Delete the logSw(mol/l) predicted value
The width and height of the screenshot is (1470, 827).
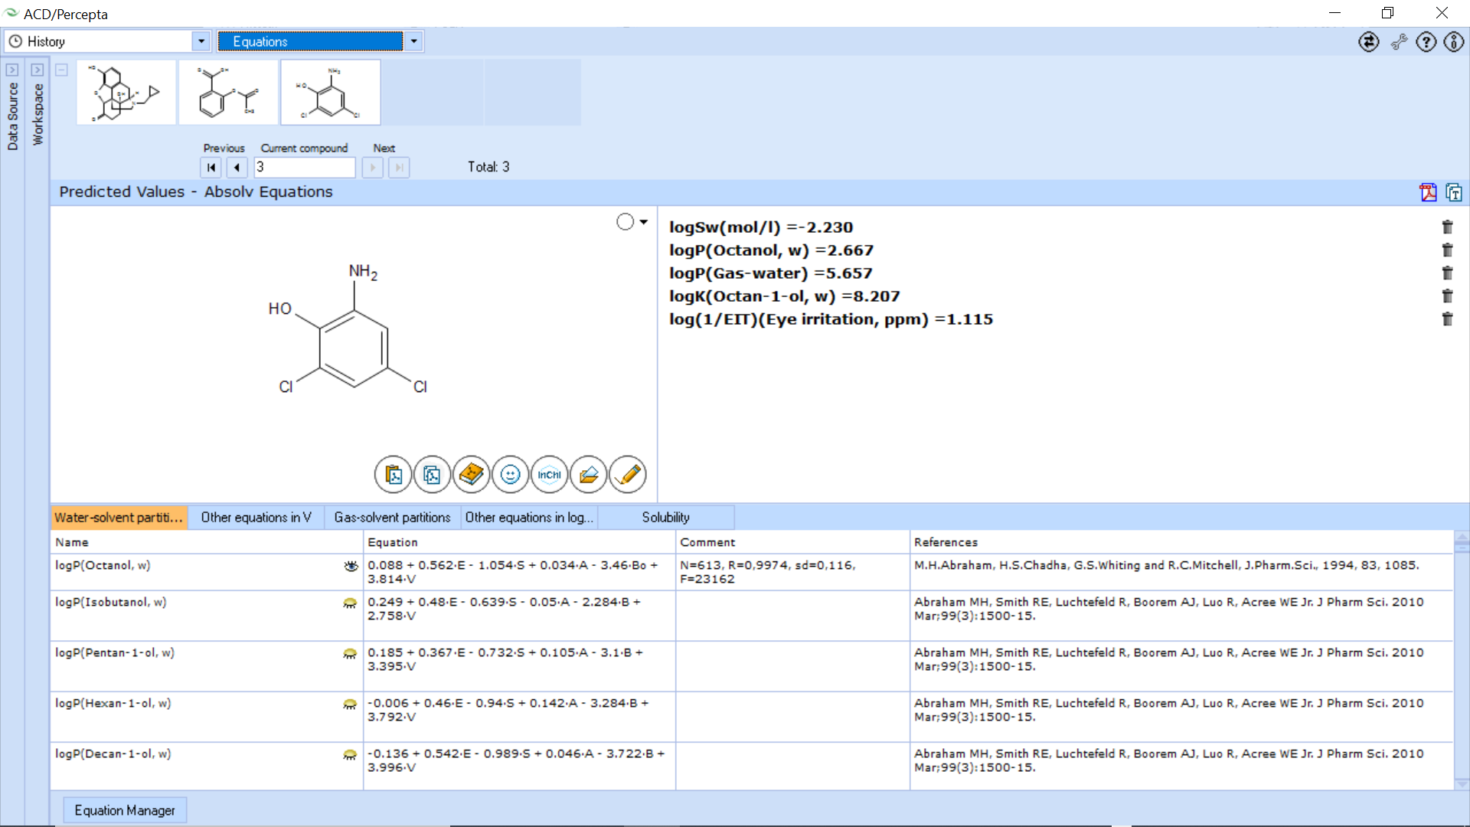coord(1447,227)
